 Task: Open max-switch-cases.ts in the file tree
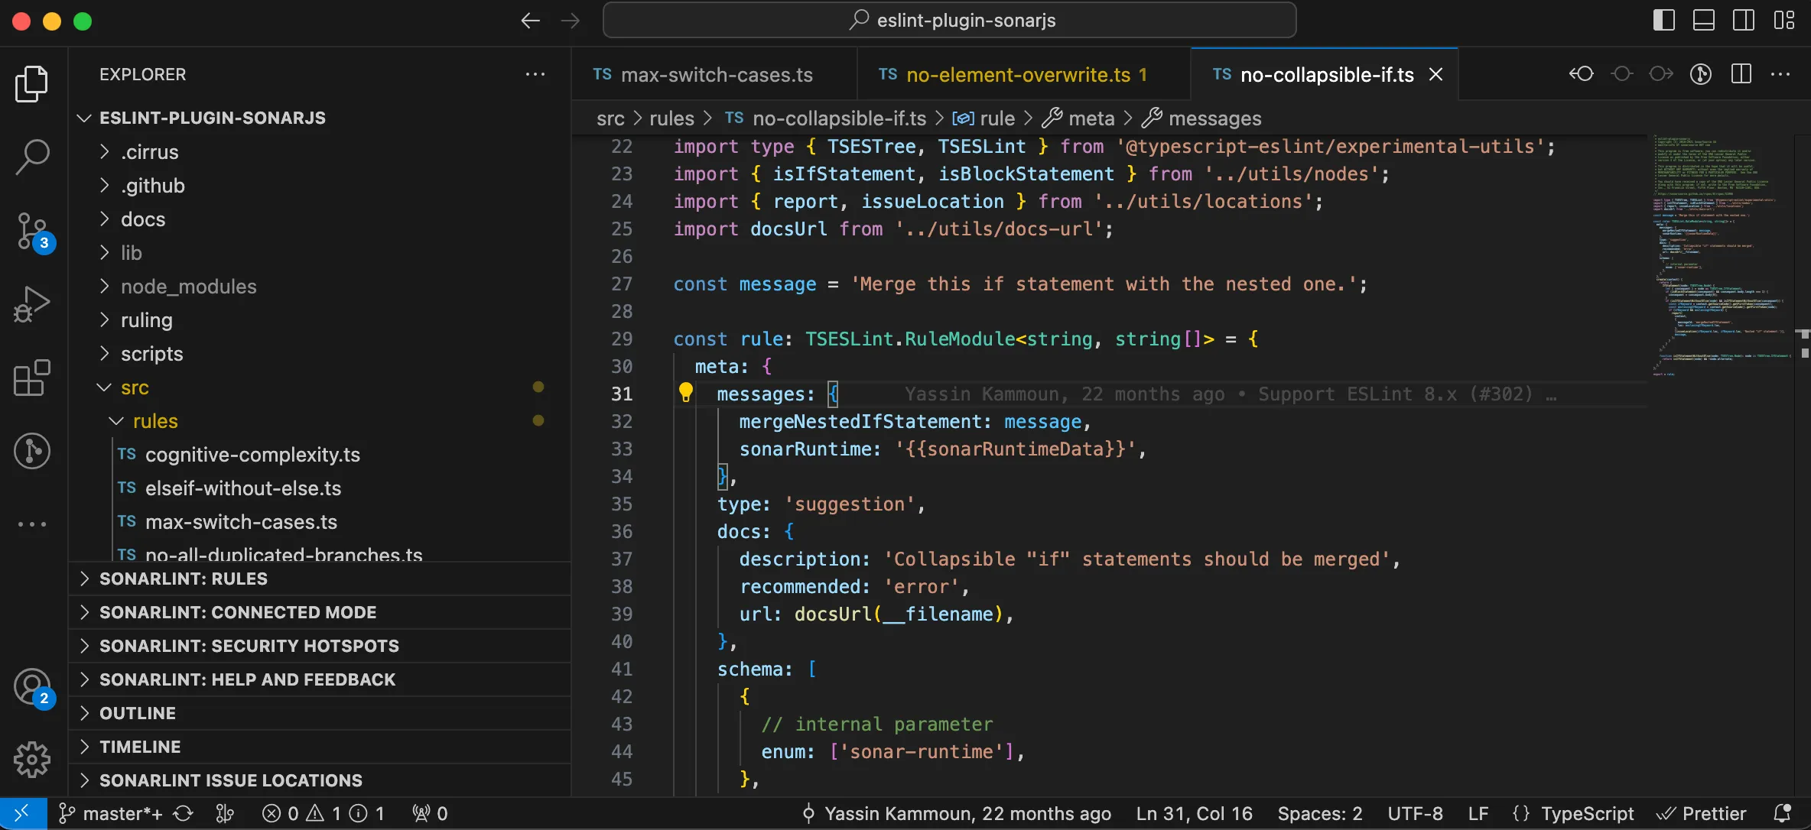click(320, 522)
